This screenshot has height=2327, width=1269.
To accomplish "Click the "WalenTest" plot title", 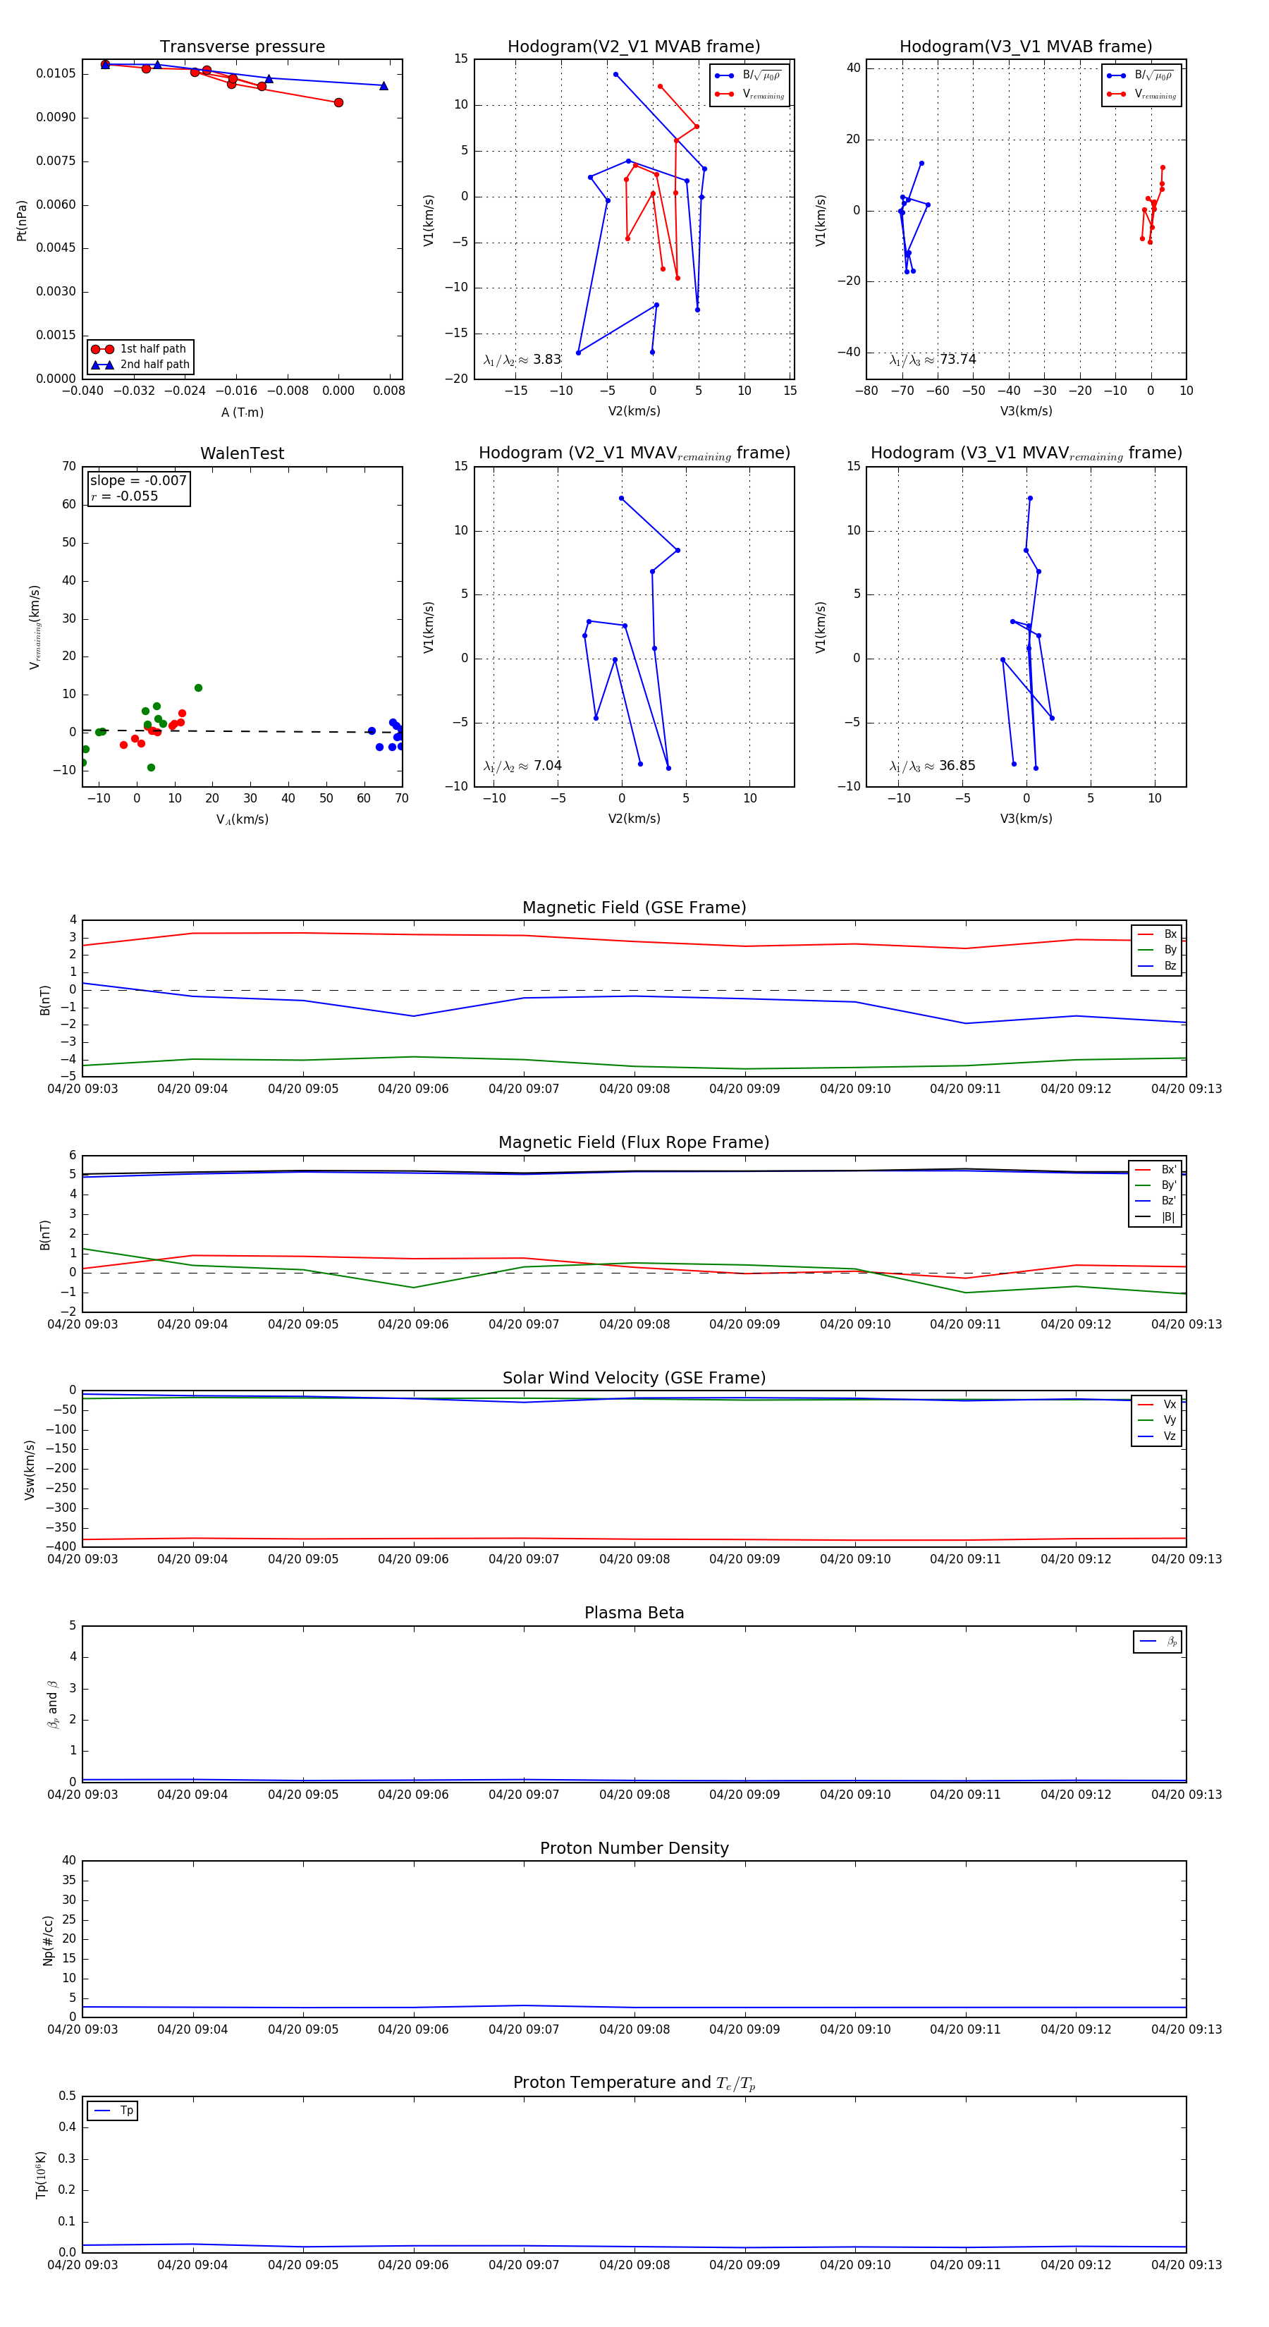I will (x=242, y=453).
